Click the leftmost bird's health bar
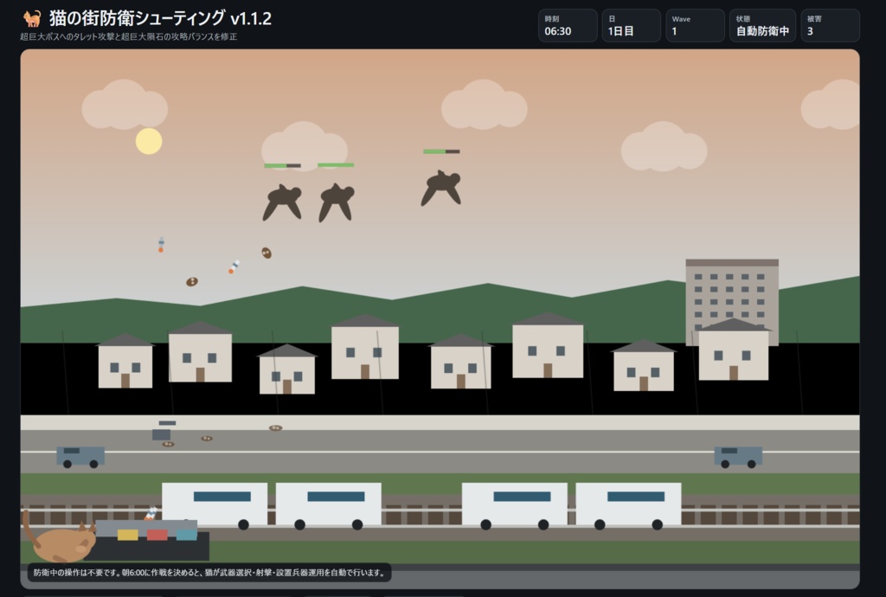The height and width of the screenshot is (597, 886). (x=283, y=165)
